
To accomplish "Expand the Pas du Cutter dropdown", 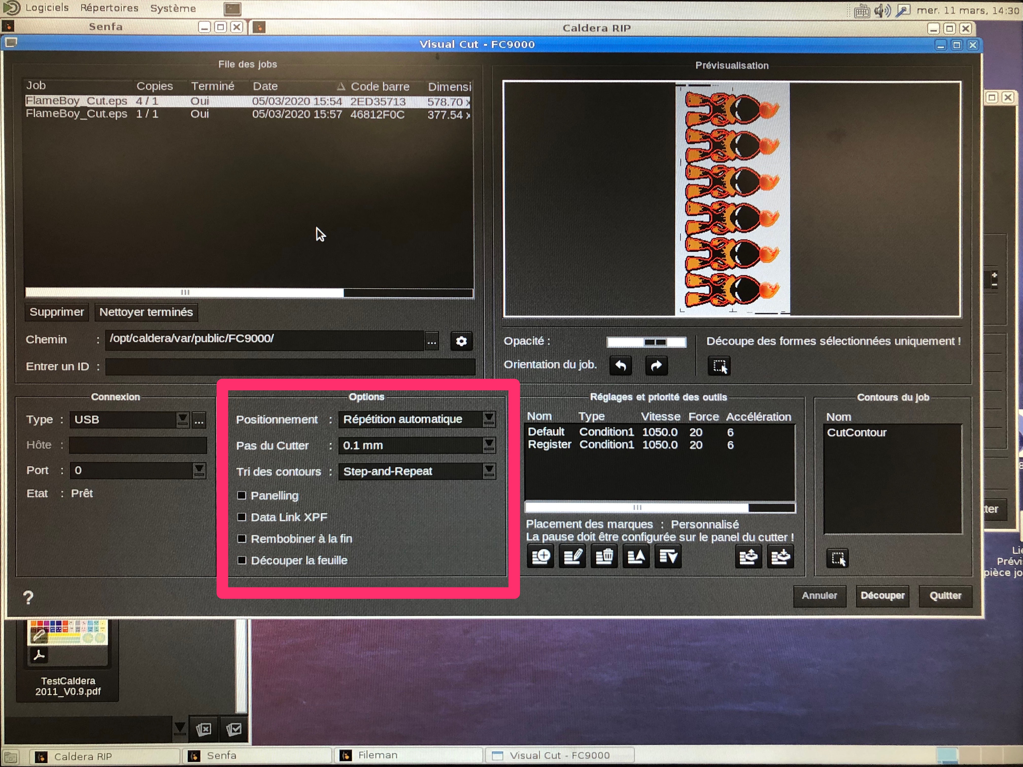I will point(489,445).
